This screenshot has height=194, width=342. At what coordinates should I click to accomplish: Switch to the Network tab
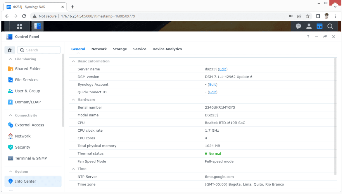click(99, 49)
